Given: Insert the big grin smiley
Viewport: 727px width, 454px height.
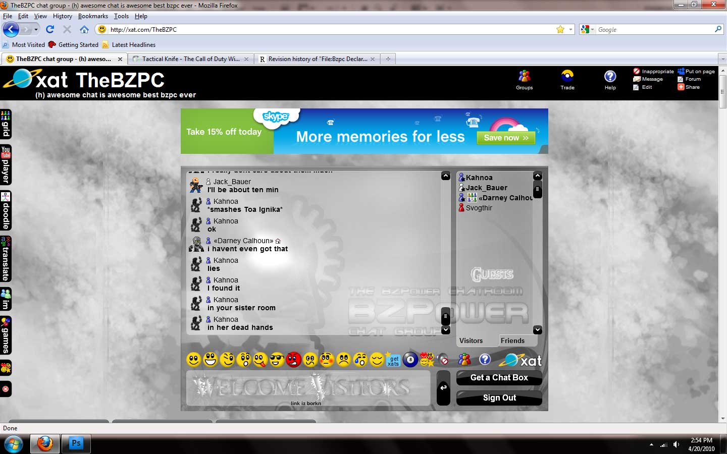Looking at the screenshot, I should coord(211,360).
